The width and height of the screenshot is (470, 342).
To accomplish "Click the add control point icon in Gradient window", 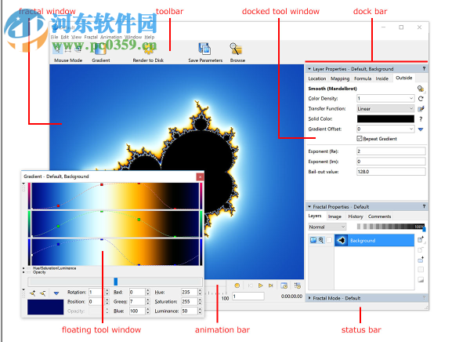I will click(32, 293).
